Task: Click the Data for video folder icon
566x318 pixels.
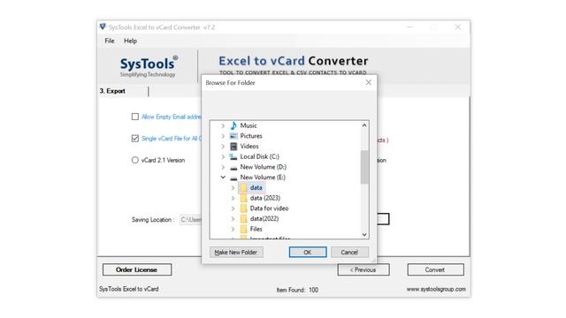Action: click(x=244, y=208)
